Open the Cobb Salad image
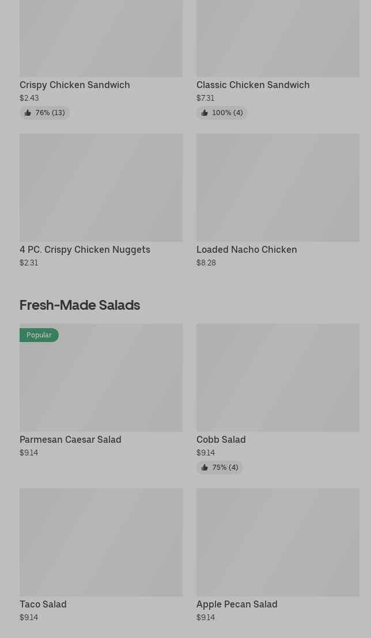The image size is (371, 638). coord(278,378)
